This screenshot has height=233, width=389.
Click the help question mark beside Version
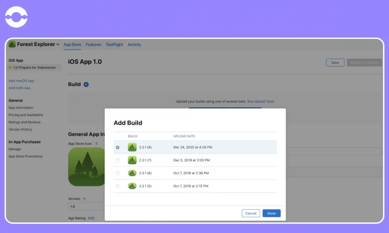coord(85,199)
